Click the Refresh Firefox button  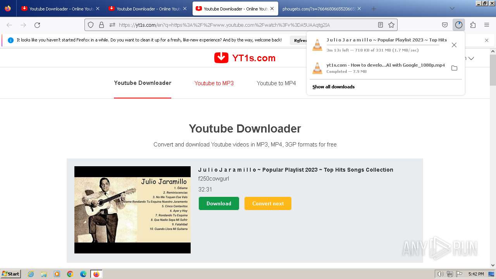pyautogui.click(x=300, y=40)
